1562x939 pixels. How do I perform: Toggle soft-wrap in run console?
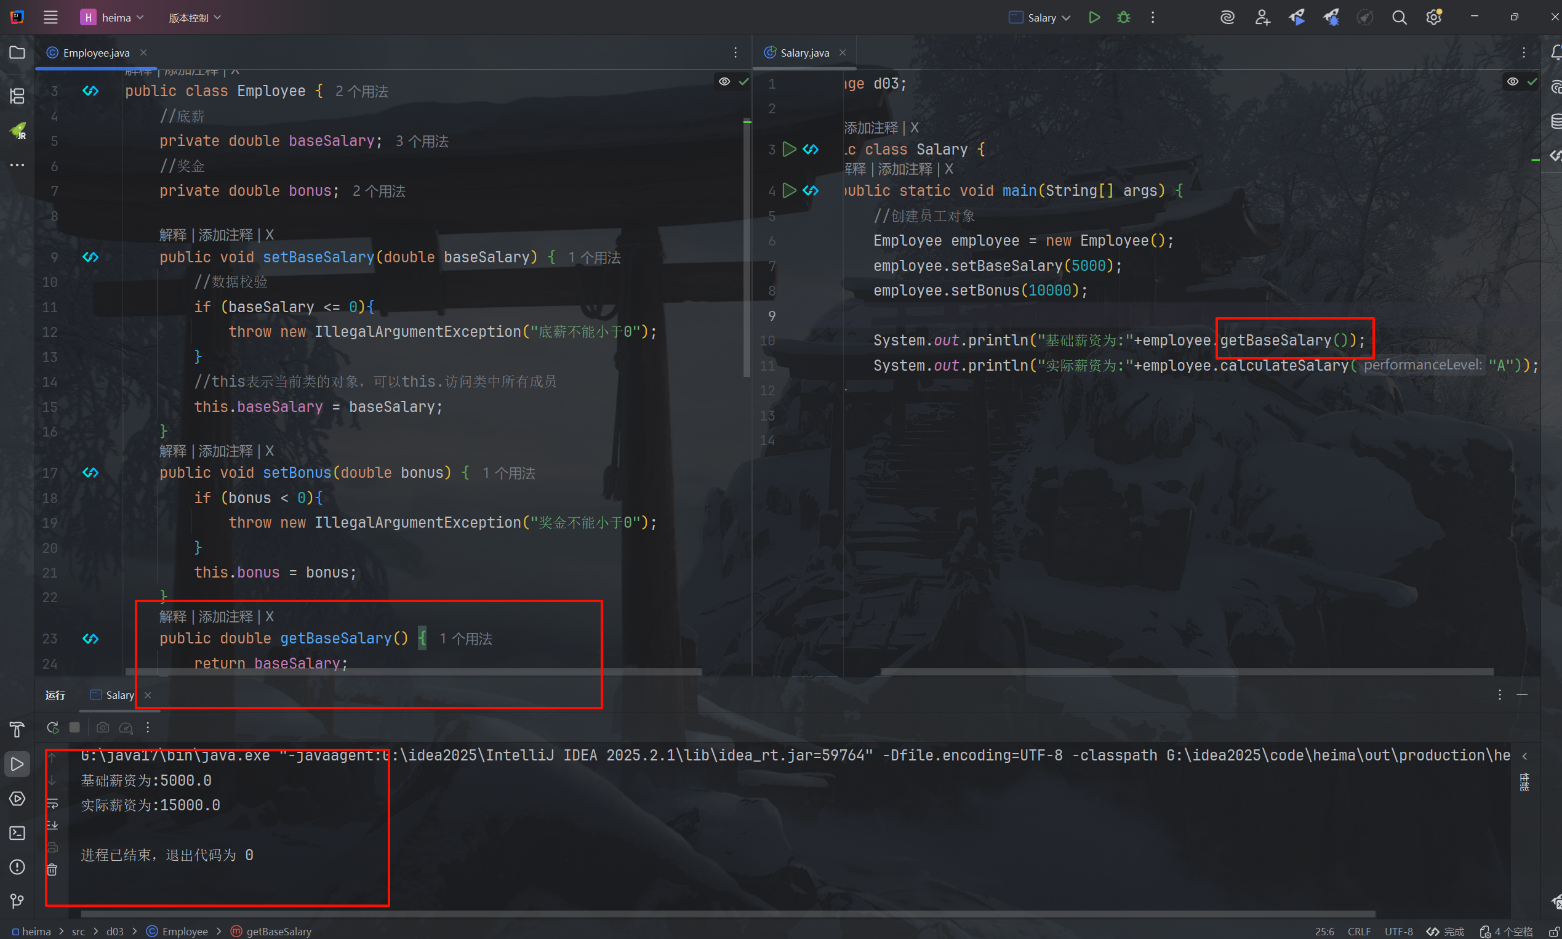coord(52,804)
